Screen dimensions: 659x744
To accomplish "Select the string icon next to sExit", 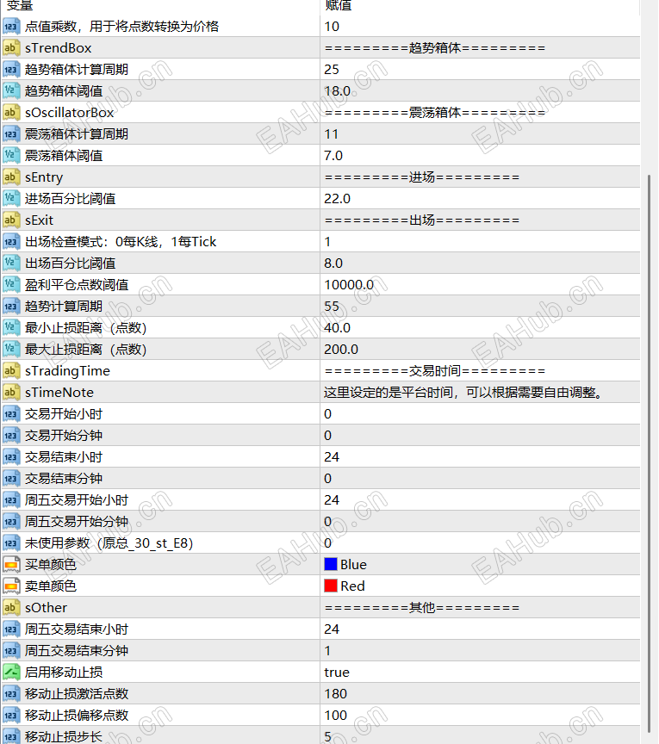I will [x=11, y=220].
